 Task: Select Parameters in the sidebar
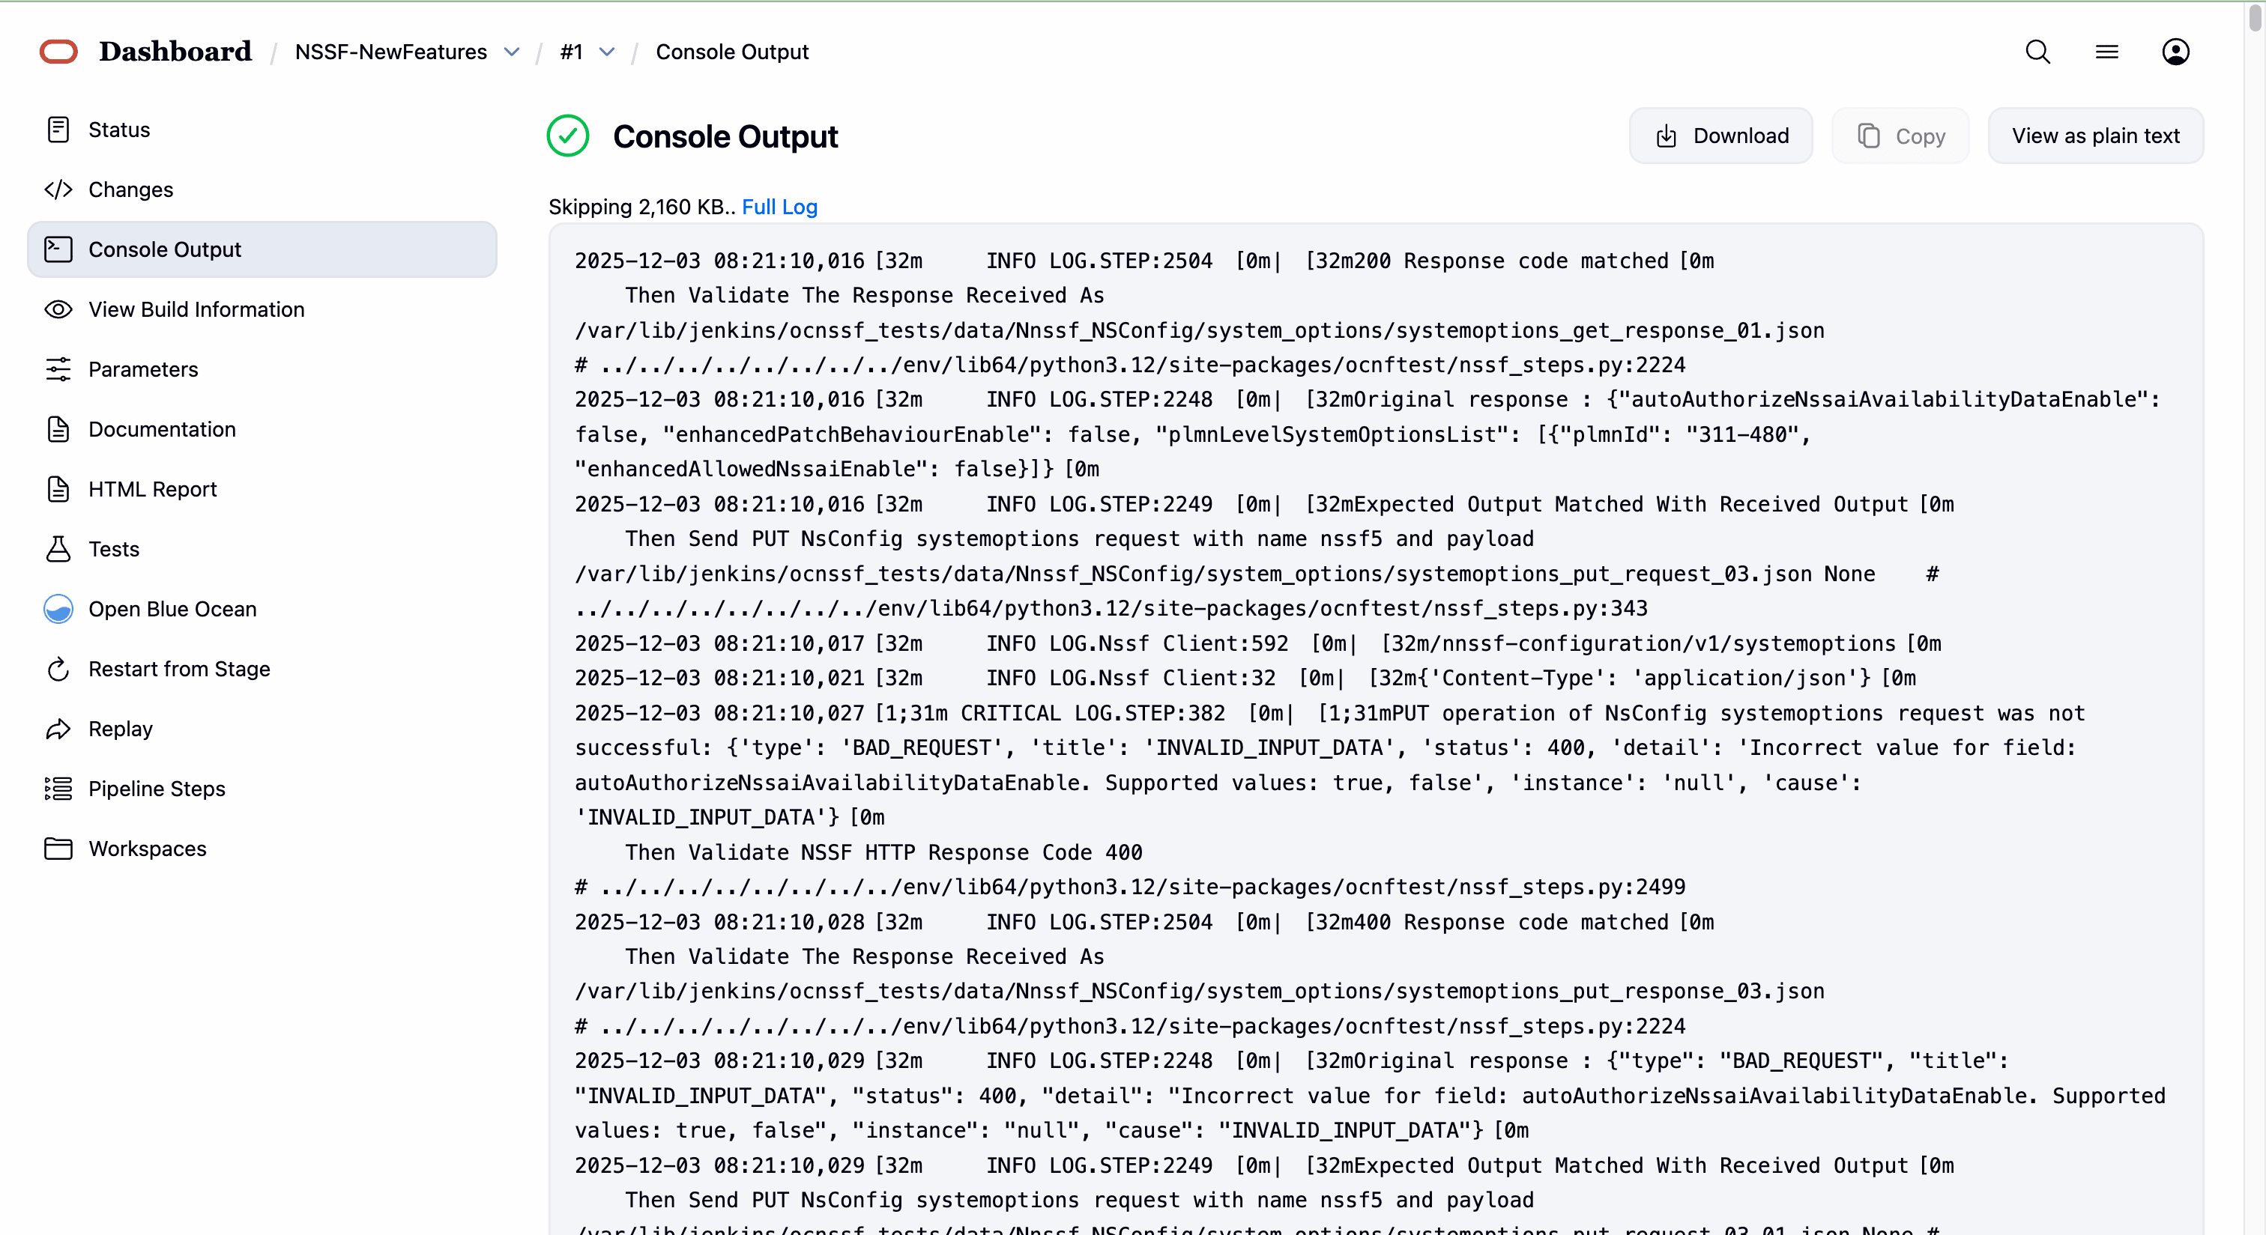click(x=142, y=369)
